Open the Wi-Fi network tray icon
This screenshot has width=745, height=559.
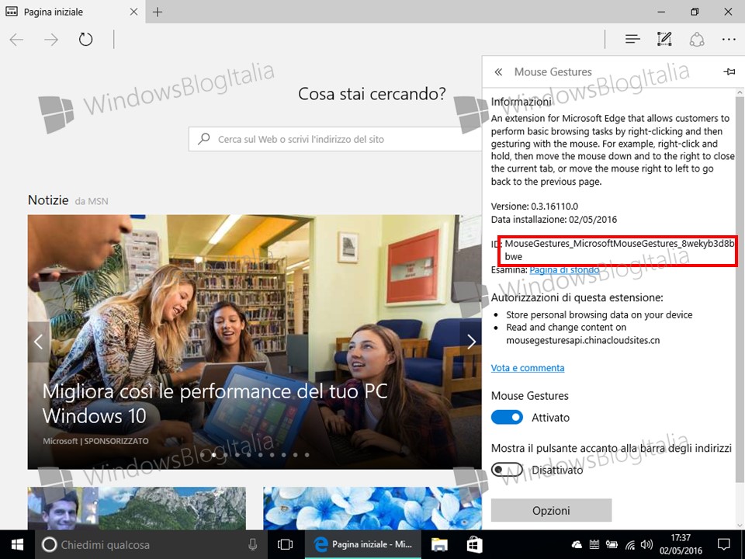630,545
